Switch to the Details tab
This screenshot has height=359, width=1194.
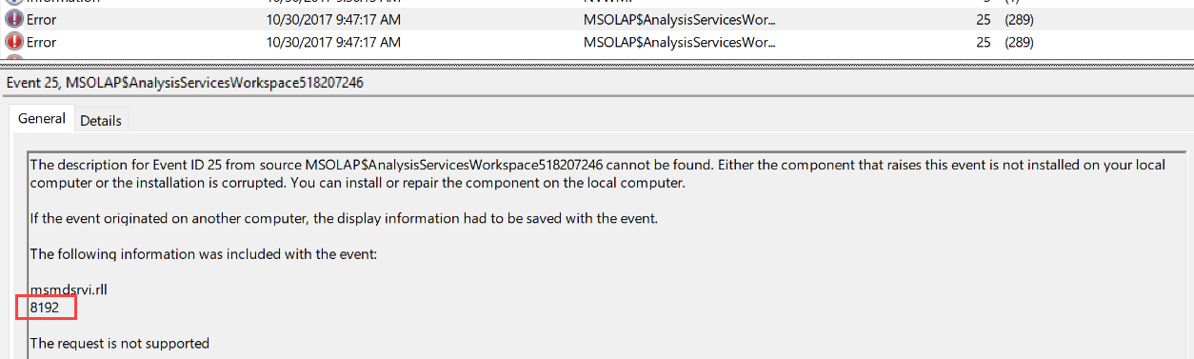[101, 121]
